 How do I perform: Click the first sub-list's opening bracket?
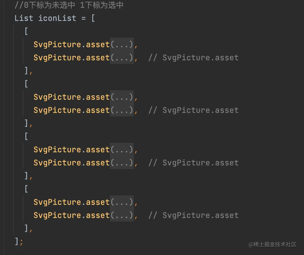[x=26, y=31]
